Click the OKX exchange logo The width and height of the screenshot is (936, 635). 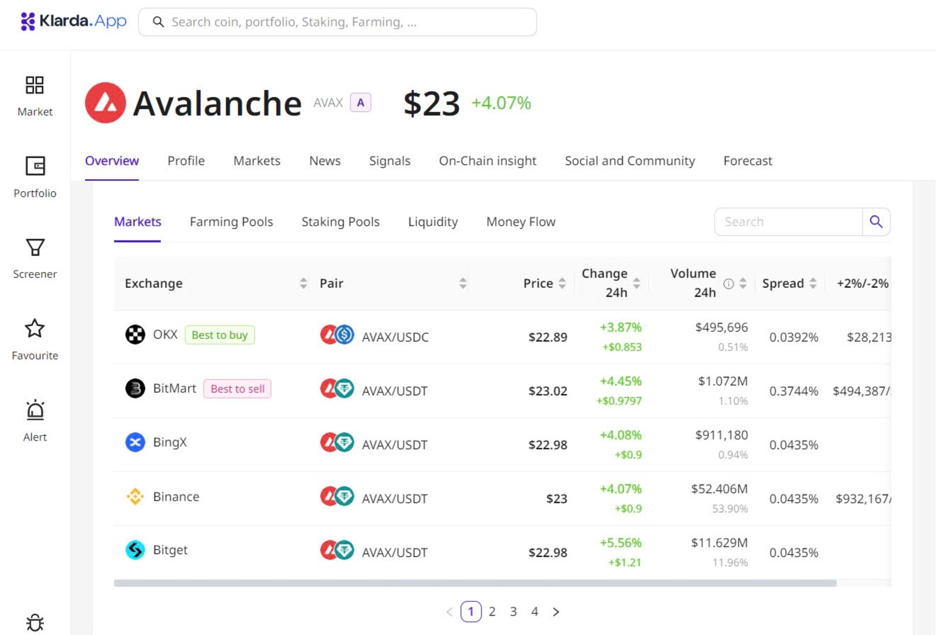[135, 335]
